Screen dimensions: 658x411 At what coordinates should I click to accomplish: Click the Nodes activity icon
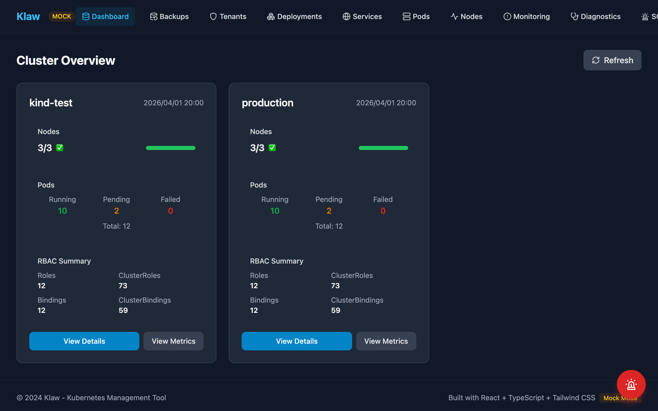coord(454,17)
